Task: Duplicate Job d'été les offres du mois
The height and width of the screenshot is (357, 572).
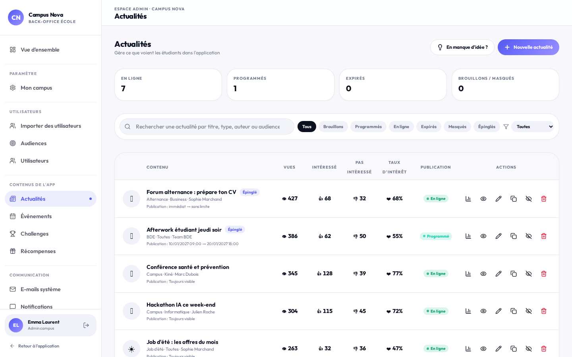Action: tap(514, 349)
